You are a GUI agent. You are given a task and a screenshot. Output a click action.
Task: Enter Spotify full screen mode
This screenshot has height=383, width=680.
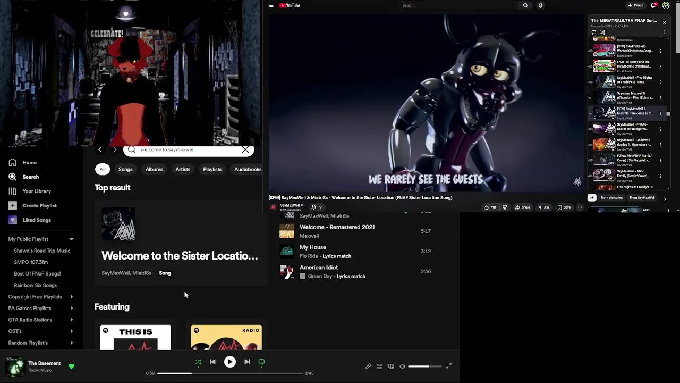[449, 366]
